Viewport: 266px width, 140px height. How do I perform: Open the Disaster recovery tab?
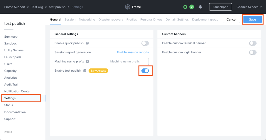[x=111, y=19]
